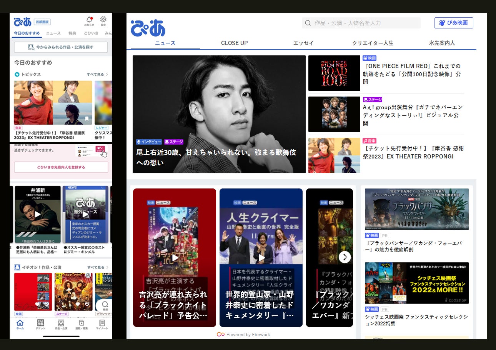Viewport: 496px width, 350px height.
Task: Tap the floating 検索 magnifier button
Action: point(105,306)
